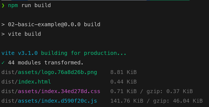Click the 'run build' text in prompt

pyautogui.click(x=36, y=5)
